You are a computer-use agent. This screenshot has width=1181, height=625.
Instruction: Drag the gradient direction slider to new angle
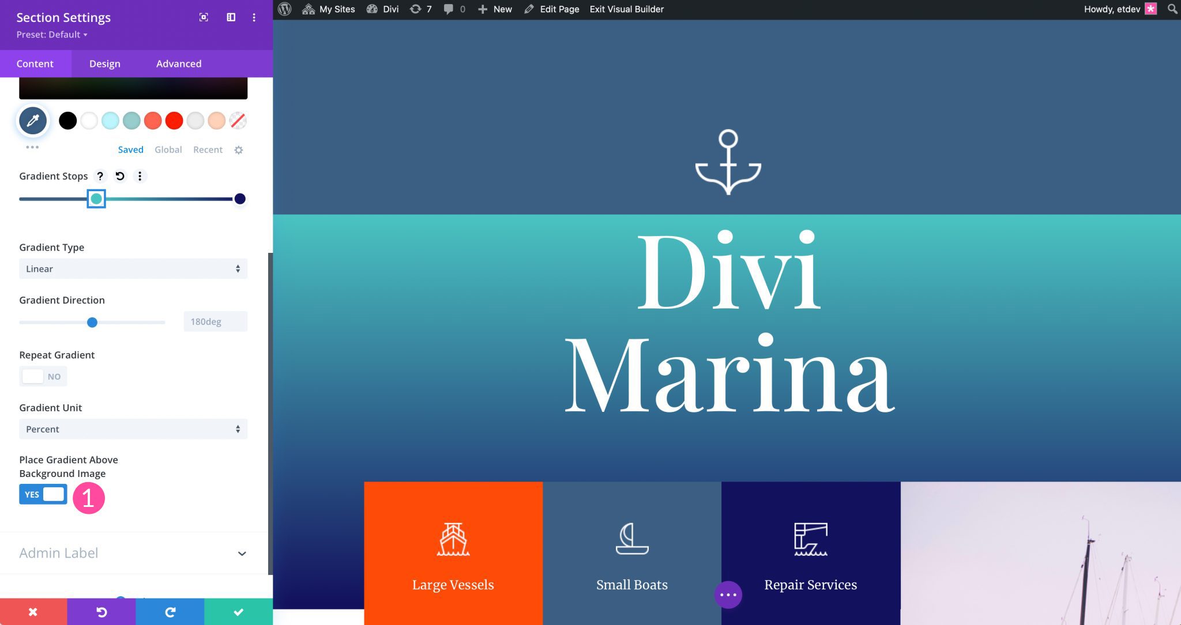tap(91, 321)
